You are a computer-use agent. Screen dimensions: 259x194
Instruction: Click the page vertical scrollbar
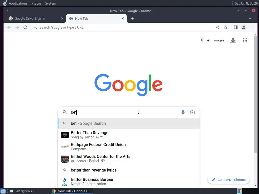255,94
